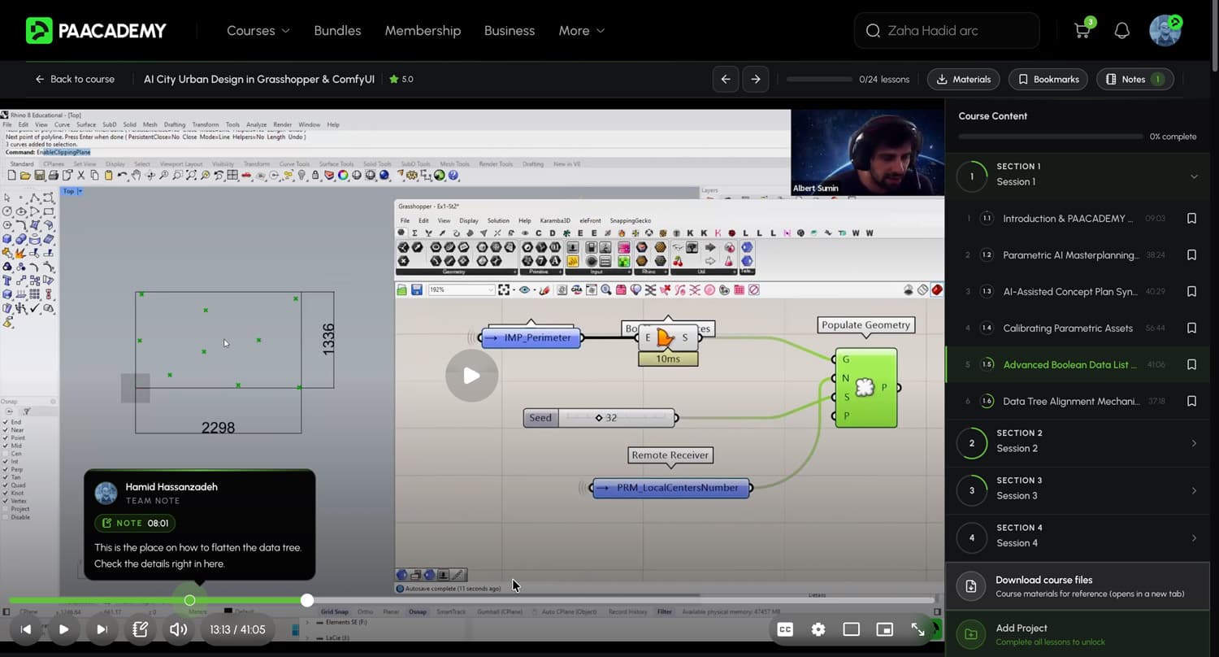Click the Download course files icon
This screenshot has height=657, width=1219.
coord(970,586)
